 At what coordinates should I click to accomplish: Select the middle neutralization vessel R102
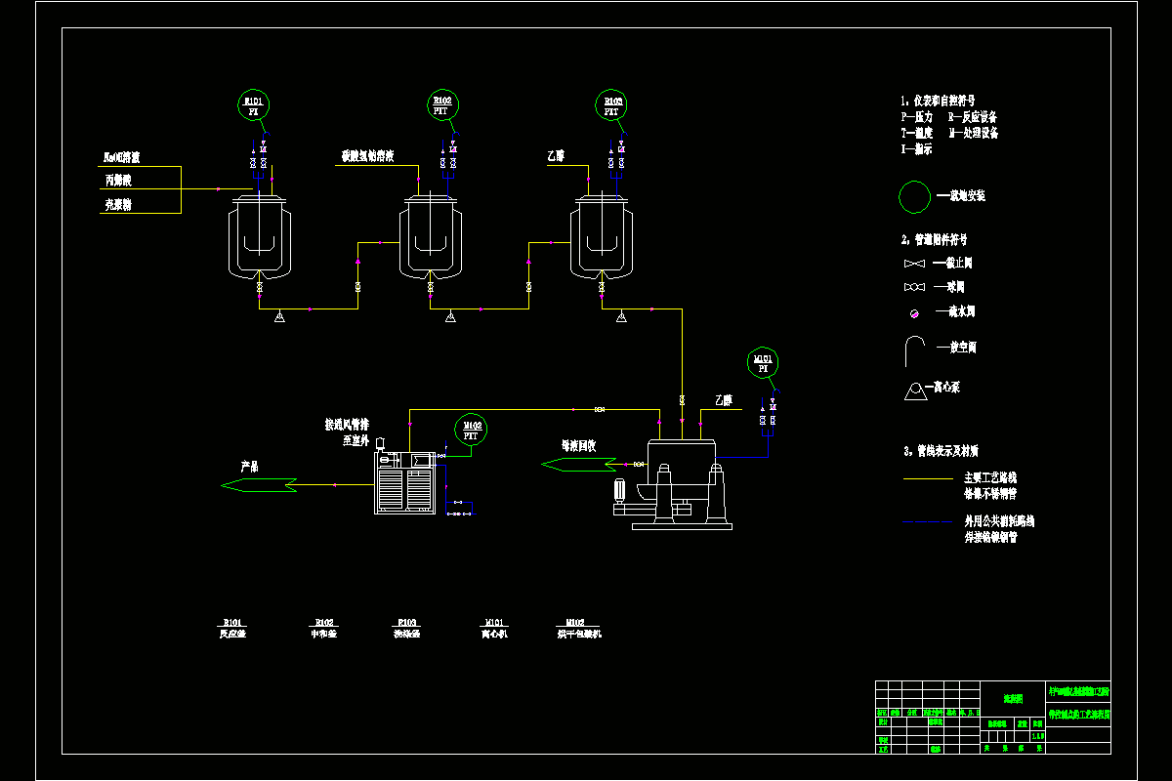[431, 236]
